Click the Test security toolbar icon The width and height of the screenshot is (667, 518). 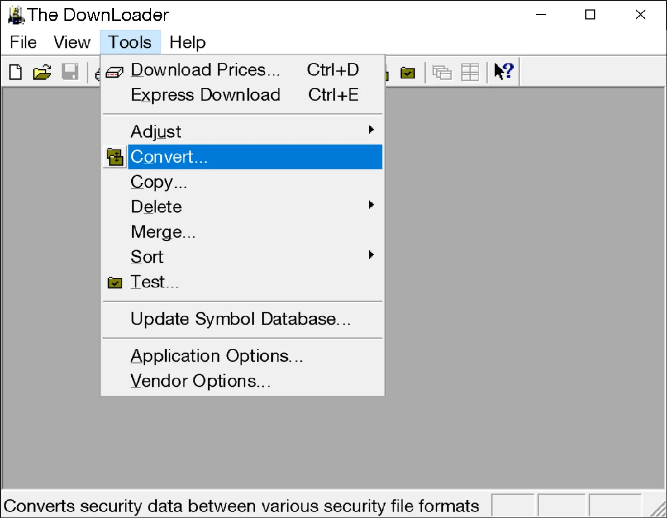coord(408,72)
